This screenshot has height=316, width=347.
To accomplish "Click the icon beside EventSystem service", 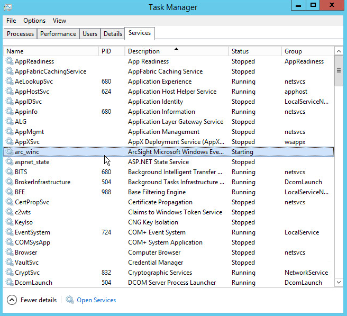I will point(10,232).
